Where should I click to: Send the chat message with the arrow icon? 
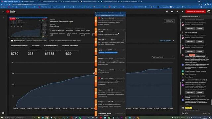coord(209,113)
